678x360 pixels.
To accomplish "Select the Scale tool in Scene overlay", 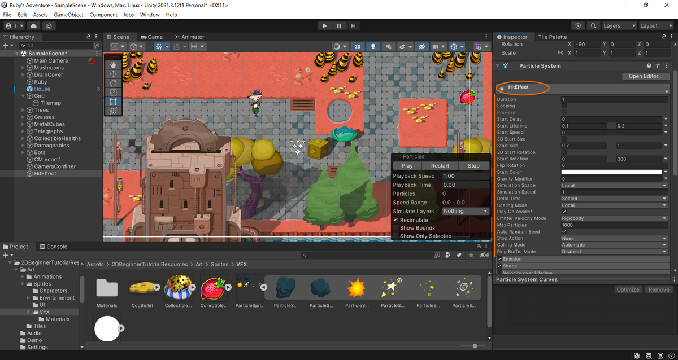I will pos(113,93).
